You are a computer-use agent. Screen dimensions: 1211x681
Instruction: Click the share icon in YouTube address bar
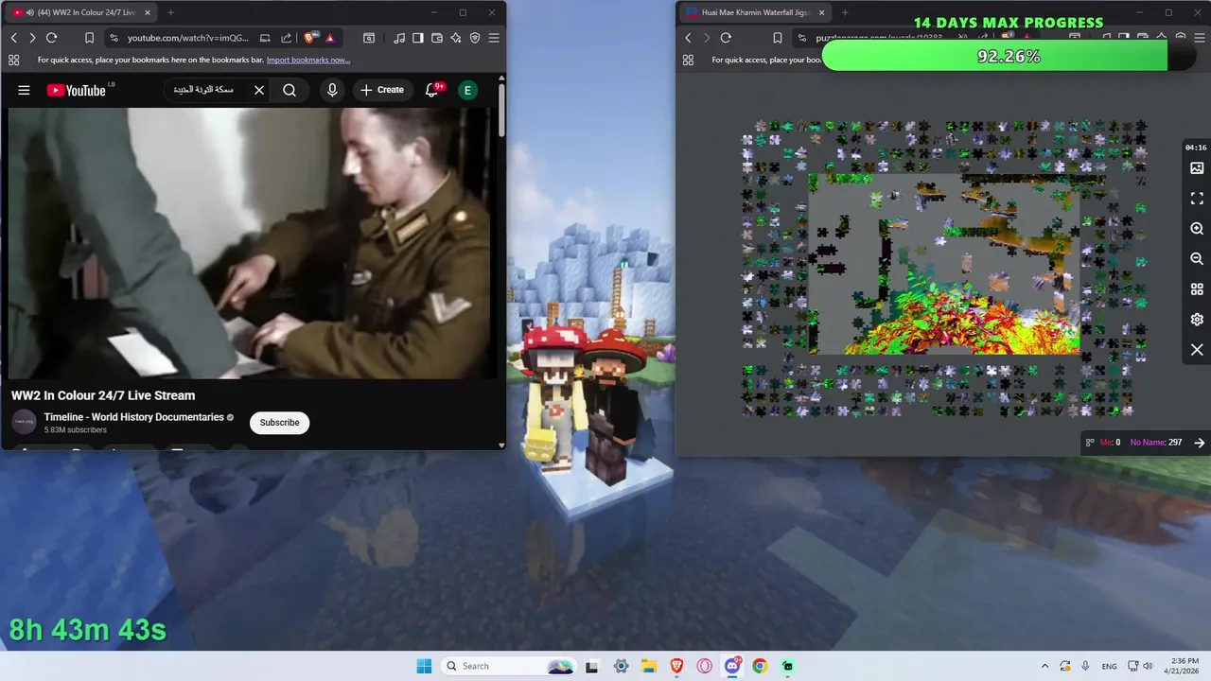[286, 38]
